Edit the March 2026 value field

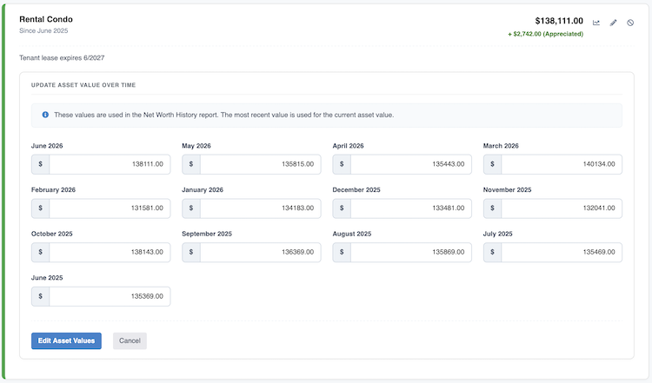pyautogui.click(x=562, y=164)
